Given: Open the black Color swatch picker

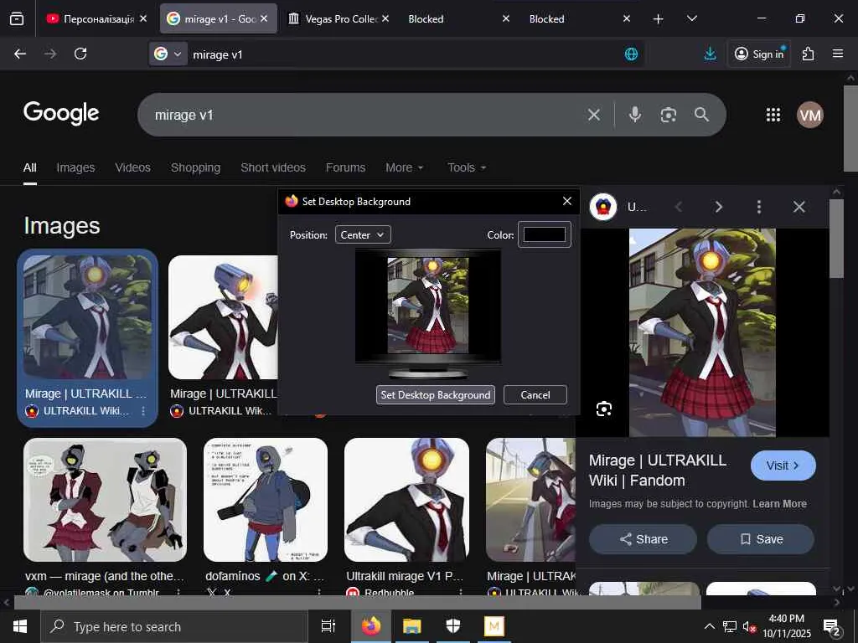Looking at the screenshot, I should click(545, 234).
